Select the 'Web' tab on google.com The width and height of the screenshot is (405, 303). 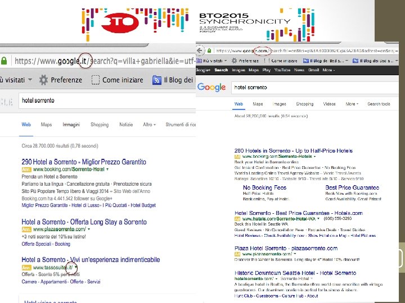(x=238, y=104)
